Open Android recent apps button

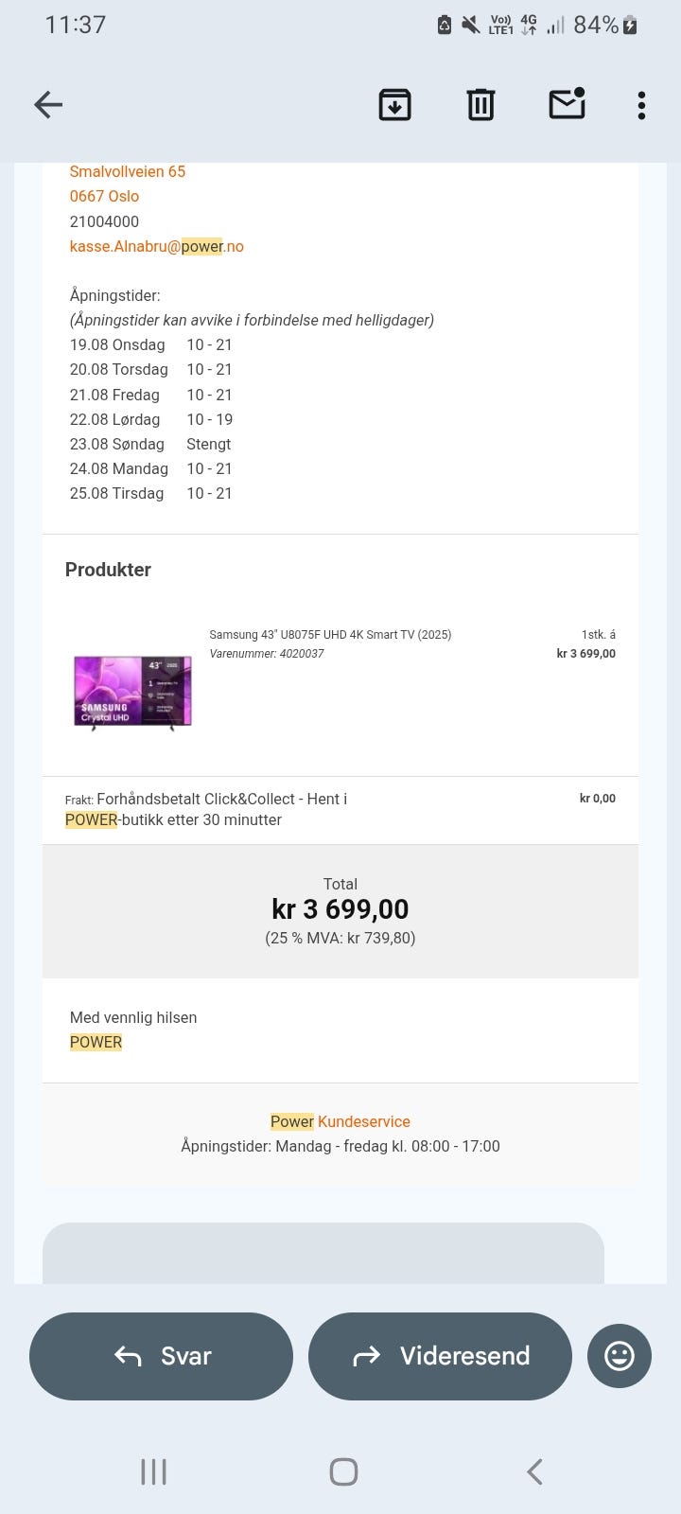click(153, 1471)
